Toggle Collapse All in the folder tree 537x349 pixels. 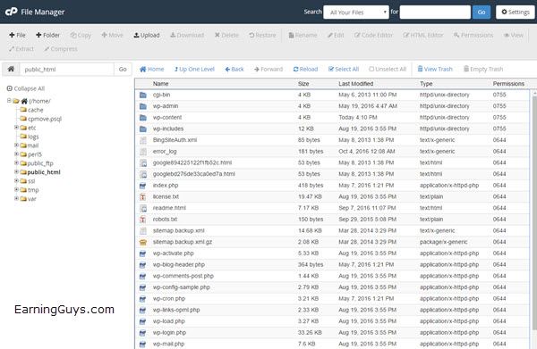26,88
